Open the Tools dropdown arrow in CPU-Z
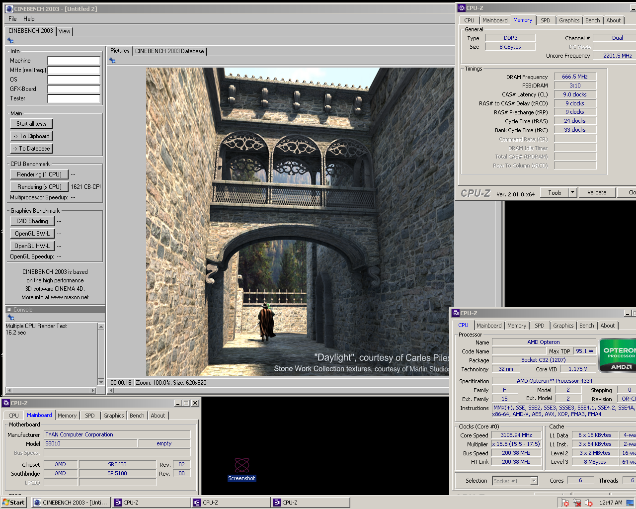 (x=572, y=192)
